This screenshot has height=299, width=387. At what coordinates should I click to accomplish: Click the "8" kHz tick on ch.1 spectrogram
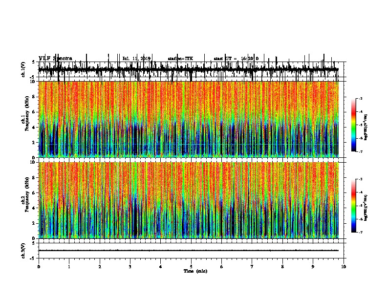coord(34,97)
